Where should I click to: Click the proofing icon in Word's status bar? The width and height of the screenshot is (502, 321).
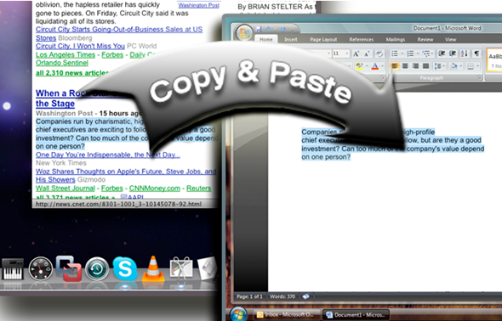(305, 296)
